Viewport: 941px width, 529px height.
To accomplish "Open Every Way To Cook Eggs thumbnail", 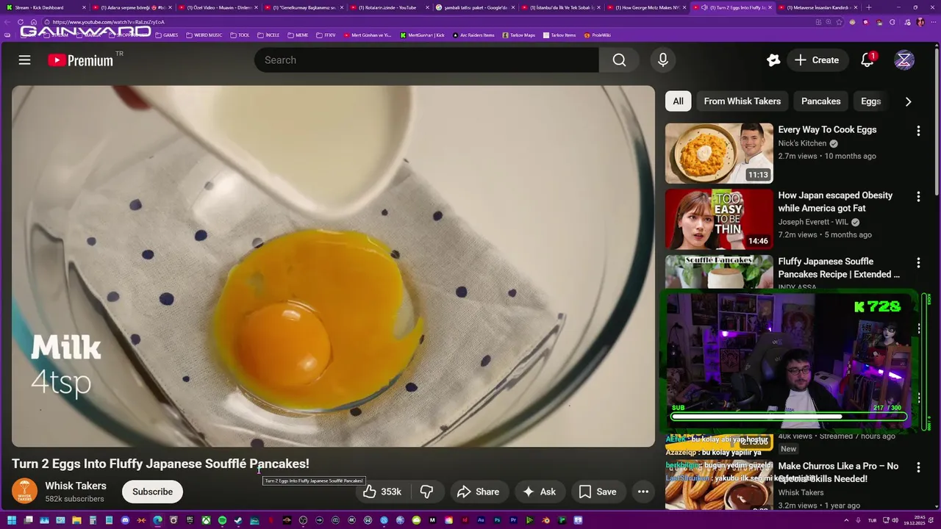I will click(719, 153).
